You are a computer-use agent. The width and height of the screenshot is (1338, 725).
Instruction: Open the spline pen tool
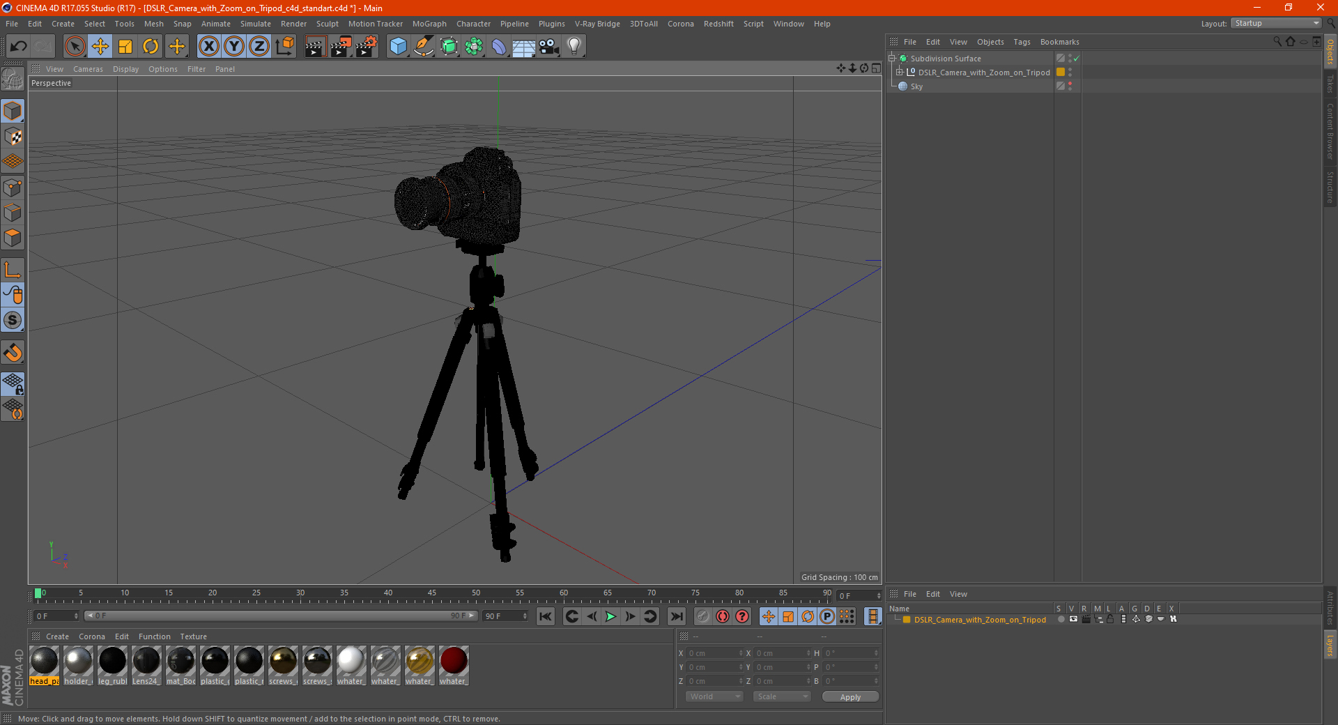coord(424,47)
